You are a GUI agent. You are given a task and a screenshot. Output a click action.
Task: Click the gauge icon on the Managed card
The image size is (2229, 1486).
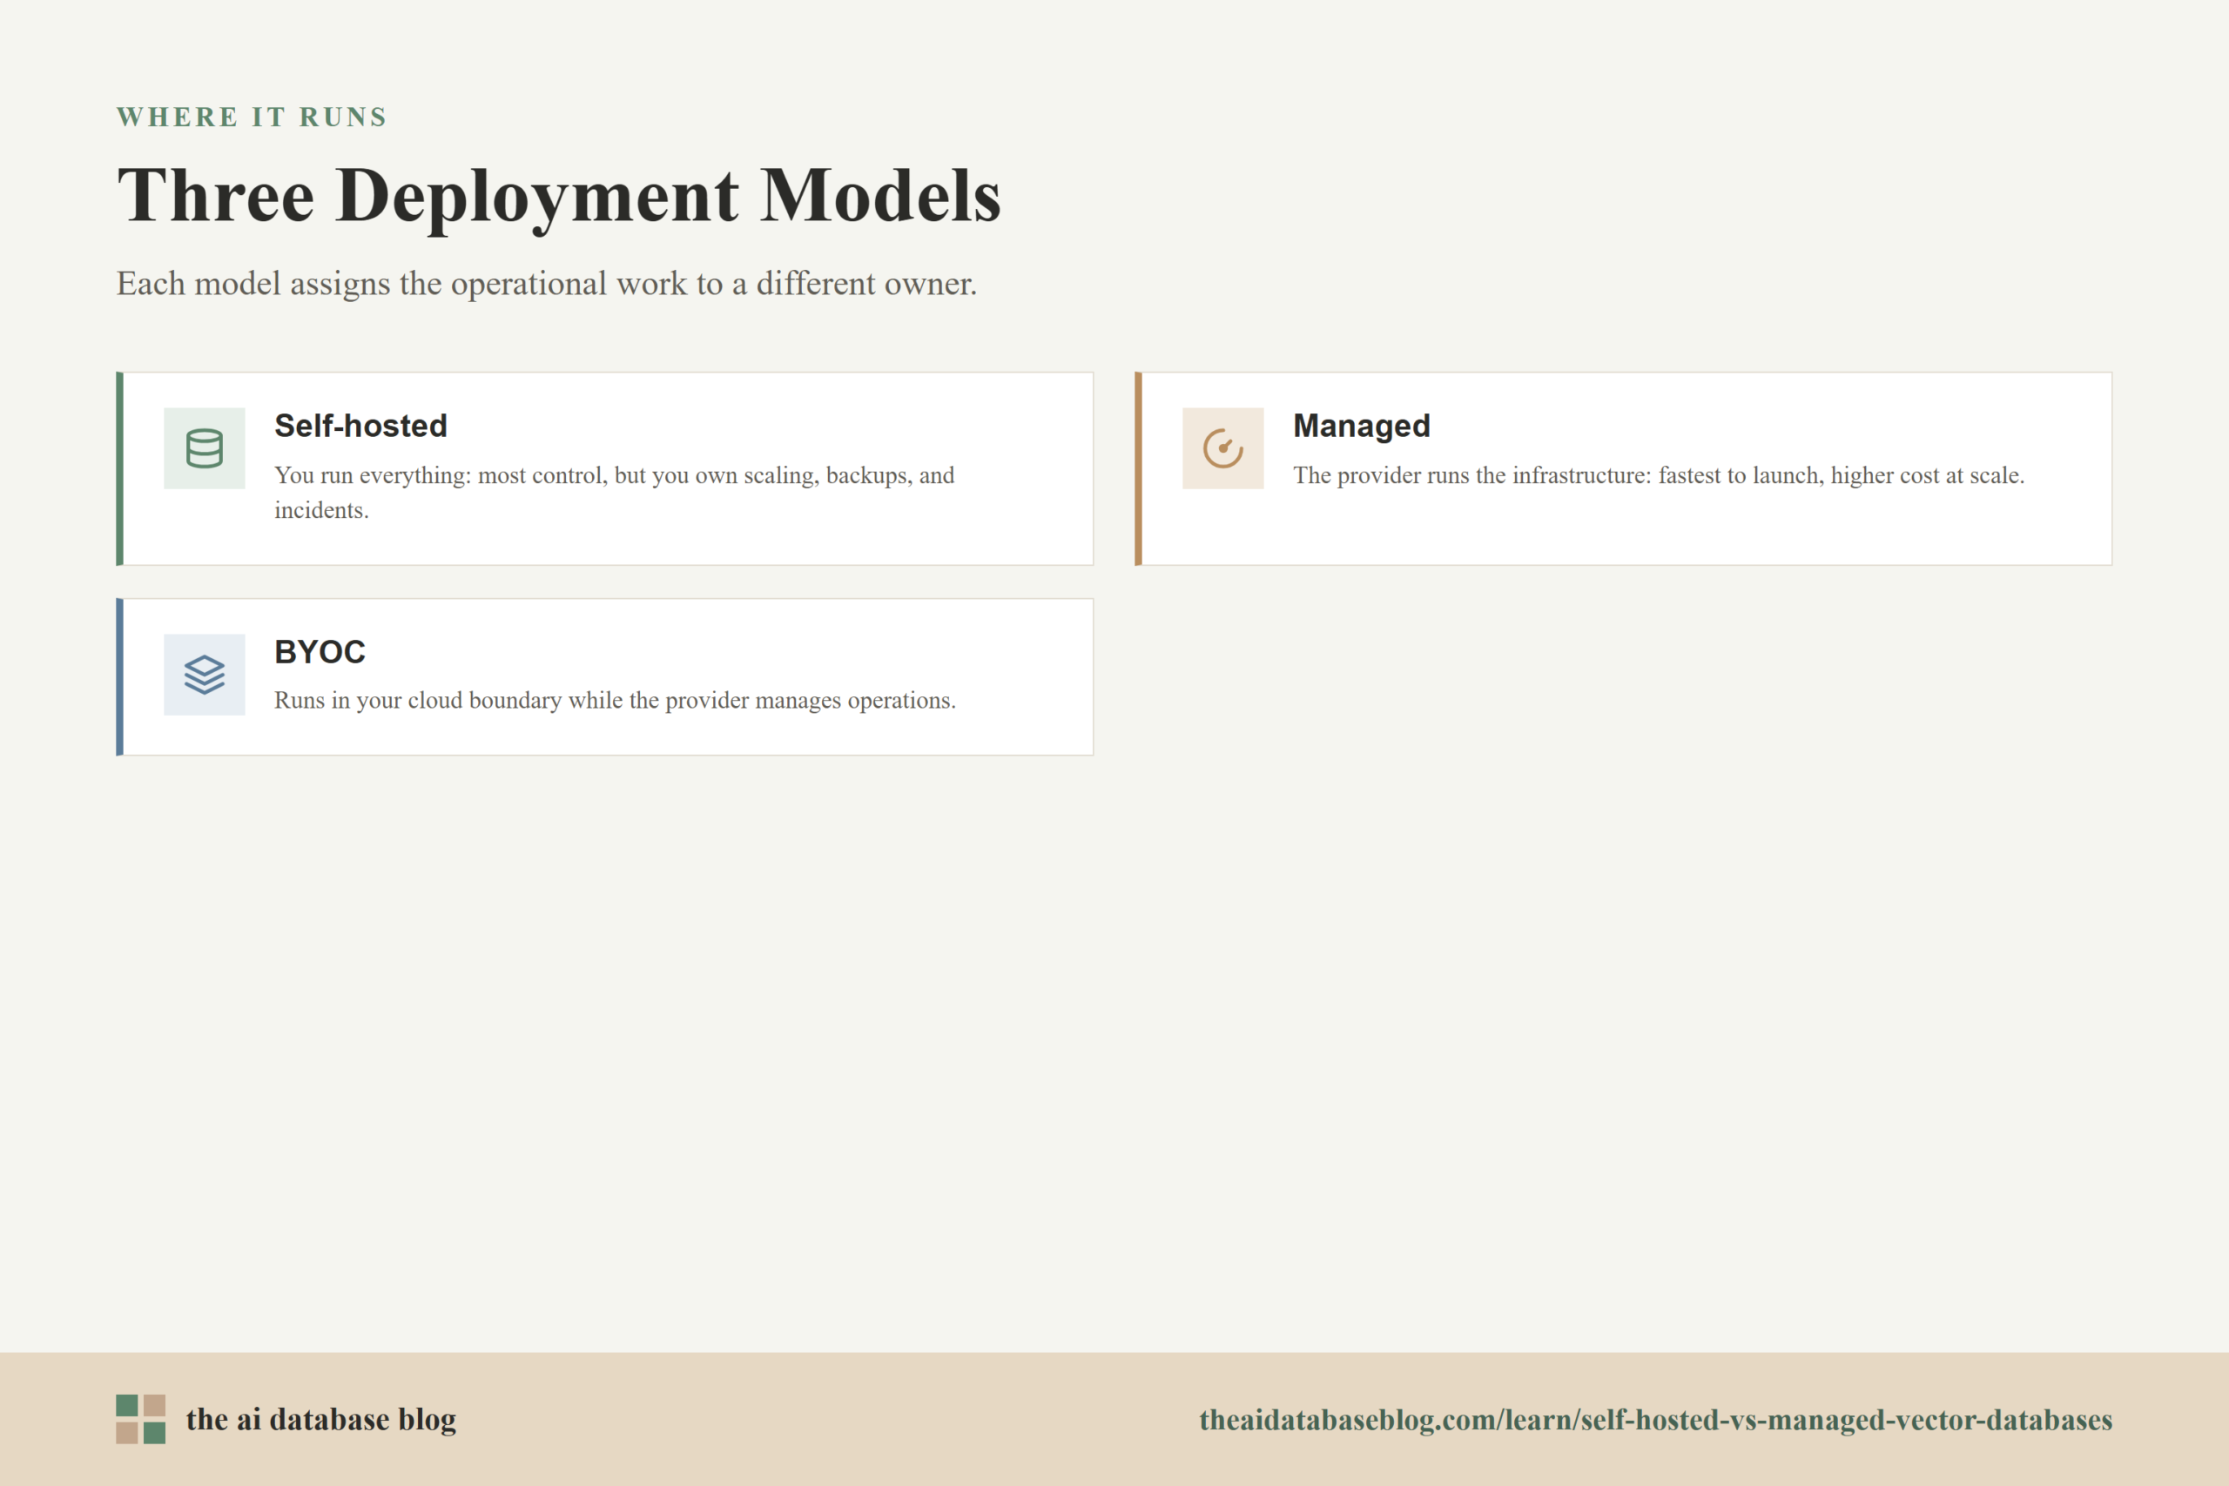point(1222,448)
